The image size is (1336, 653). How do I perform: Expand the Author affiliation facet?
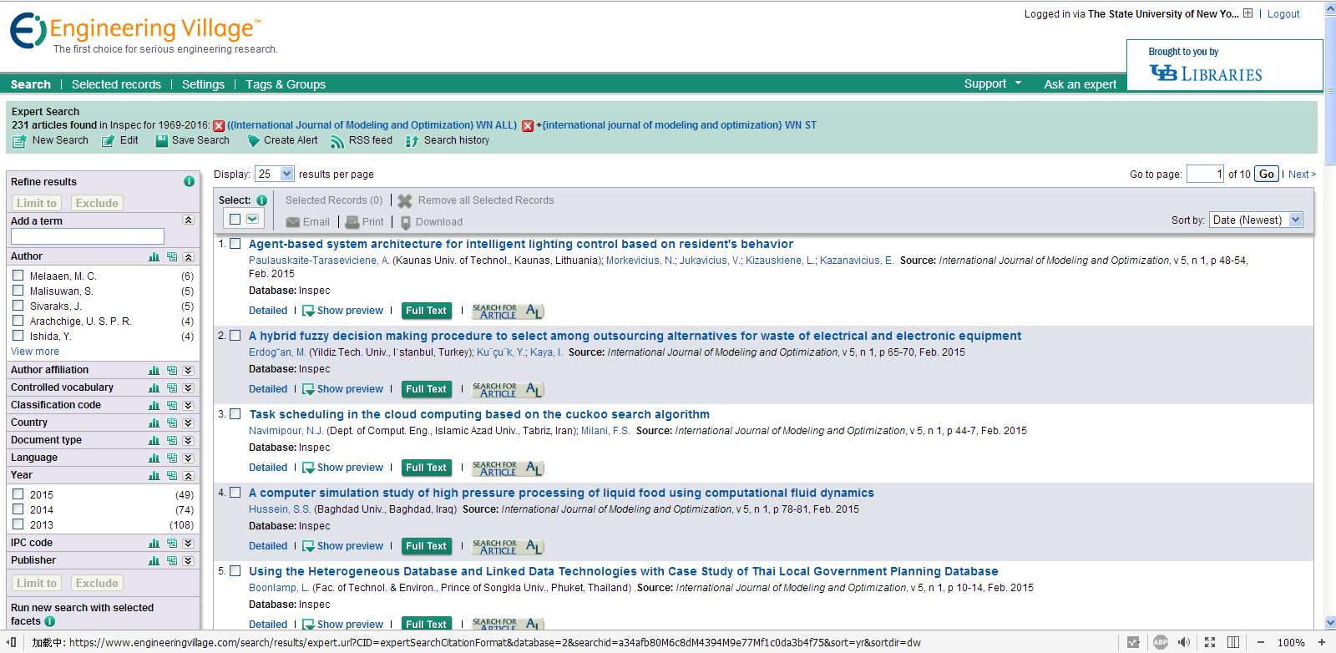[188, 370]
